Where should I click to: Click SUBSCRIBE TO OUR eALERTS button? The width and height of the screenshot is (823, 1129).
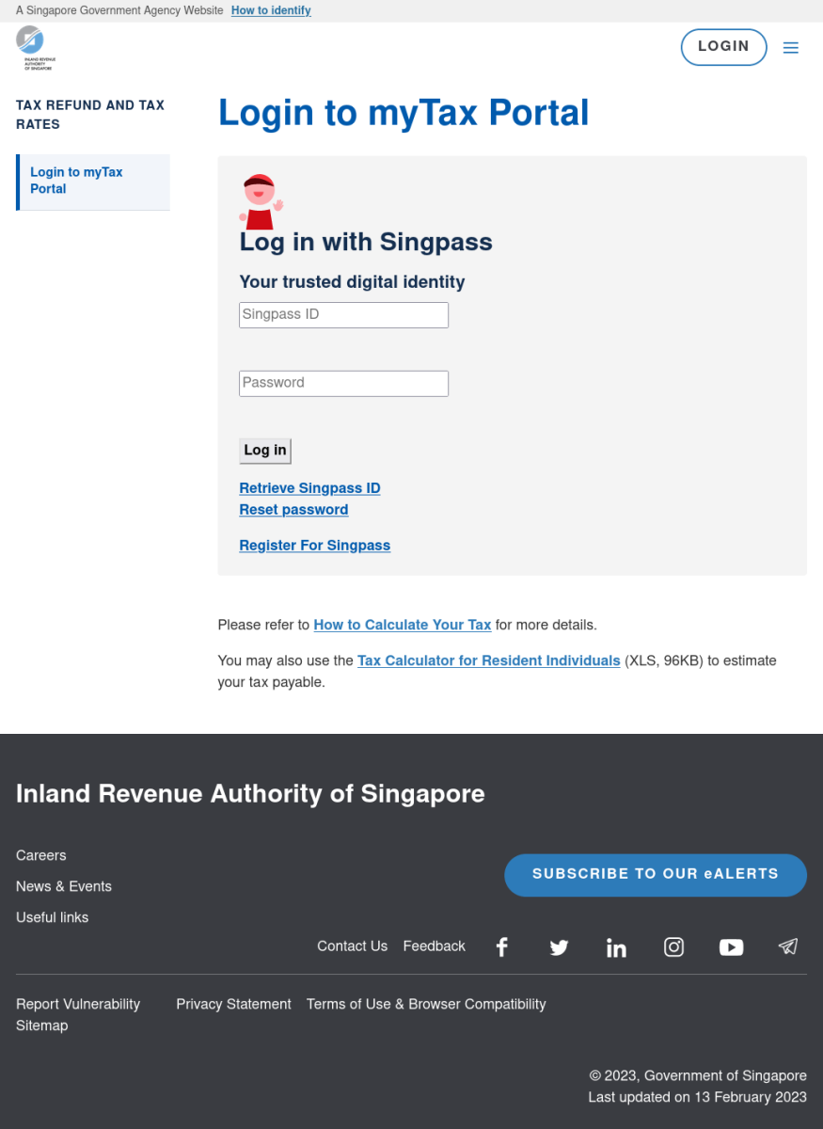click(655, 874)
